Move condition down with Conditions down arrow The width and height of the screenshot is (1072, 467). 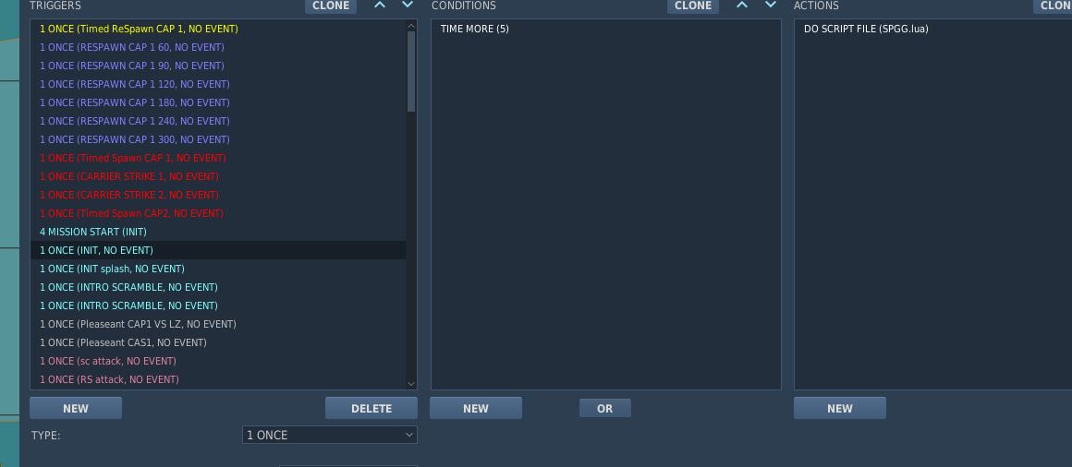771,5
